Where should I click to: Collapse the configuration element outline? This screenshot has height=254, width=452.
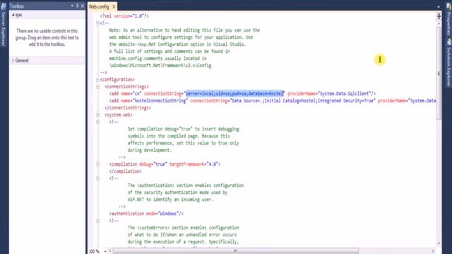[97, 80]
